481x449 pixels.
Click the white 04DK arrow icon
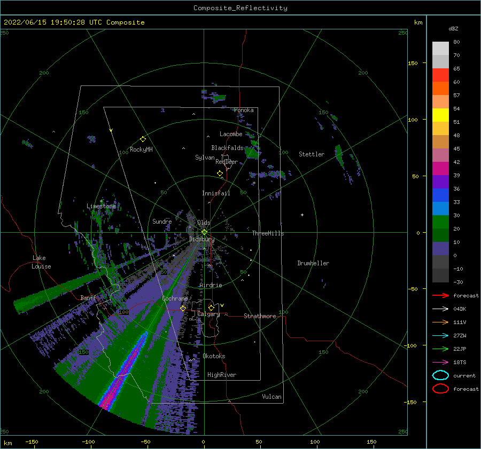pos(440,309)
